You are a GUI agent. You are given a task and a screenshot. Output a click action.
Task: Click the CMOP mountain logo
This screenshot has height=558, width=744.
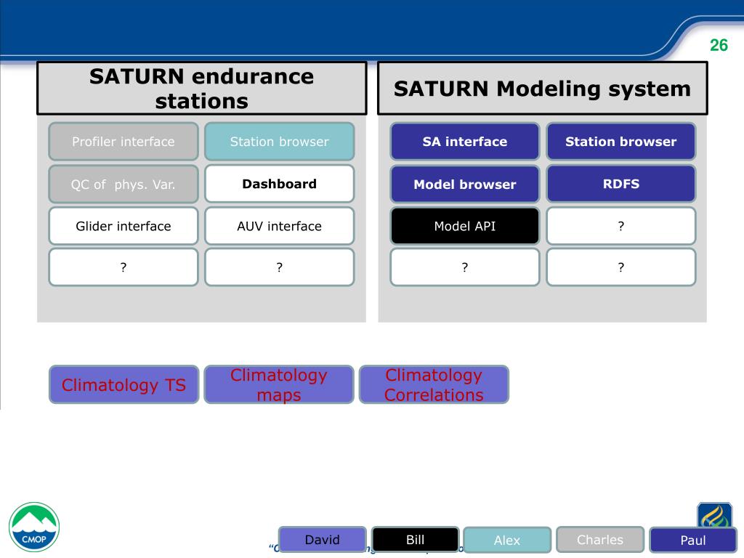pyautogui.click(x=34, y=527)
